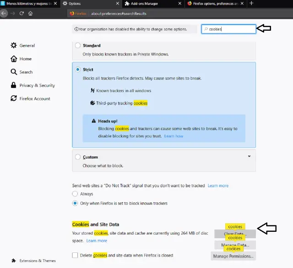
Task: Select the Standard tracking protection radio
Action: tap(78, 45)
